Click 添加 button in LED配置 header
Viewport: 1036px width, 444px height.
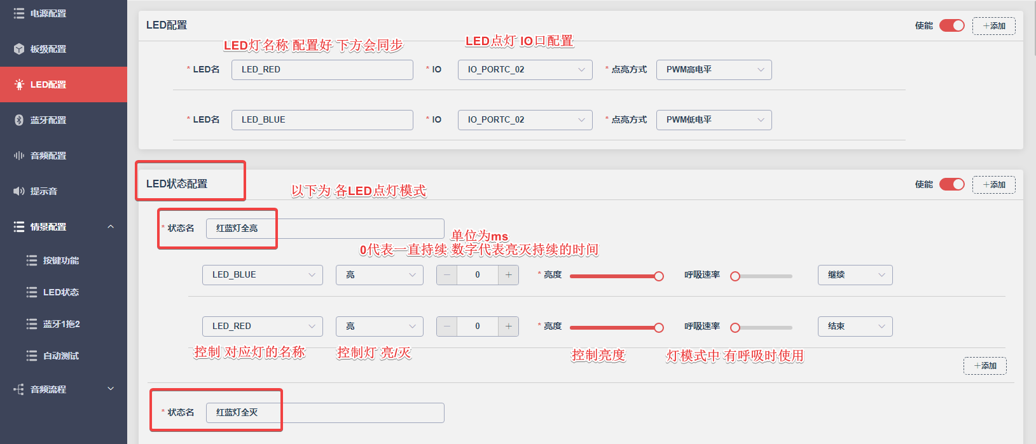point(994,26)
